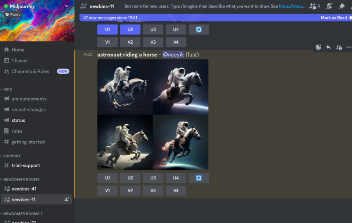The height and width of the screenshot is (223, 352).
Task: Go to Channels & Roles
Action: point(30,72)
